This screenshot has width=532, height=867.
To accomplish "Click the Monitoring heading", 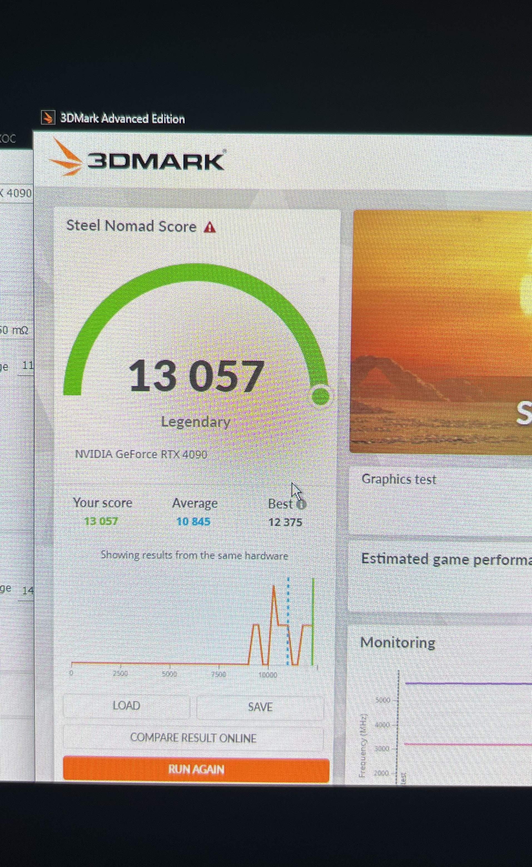I will 397,643.
